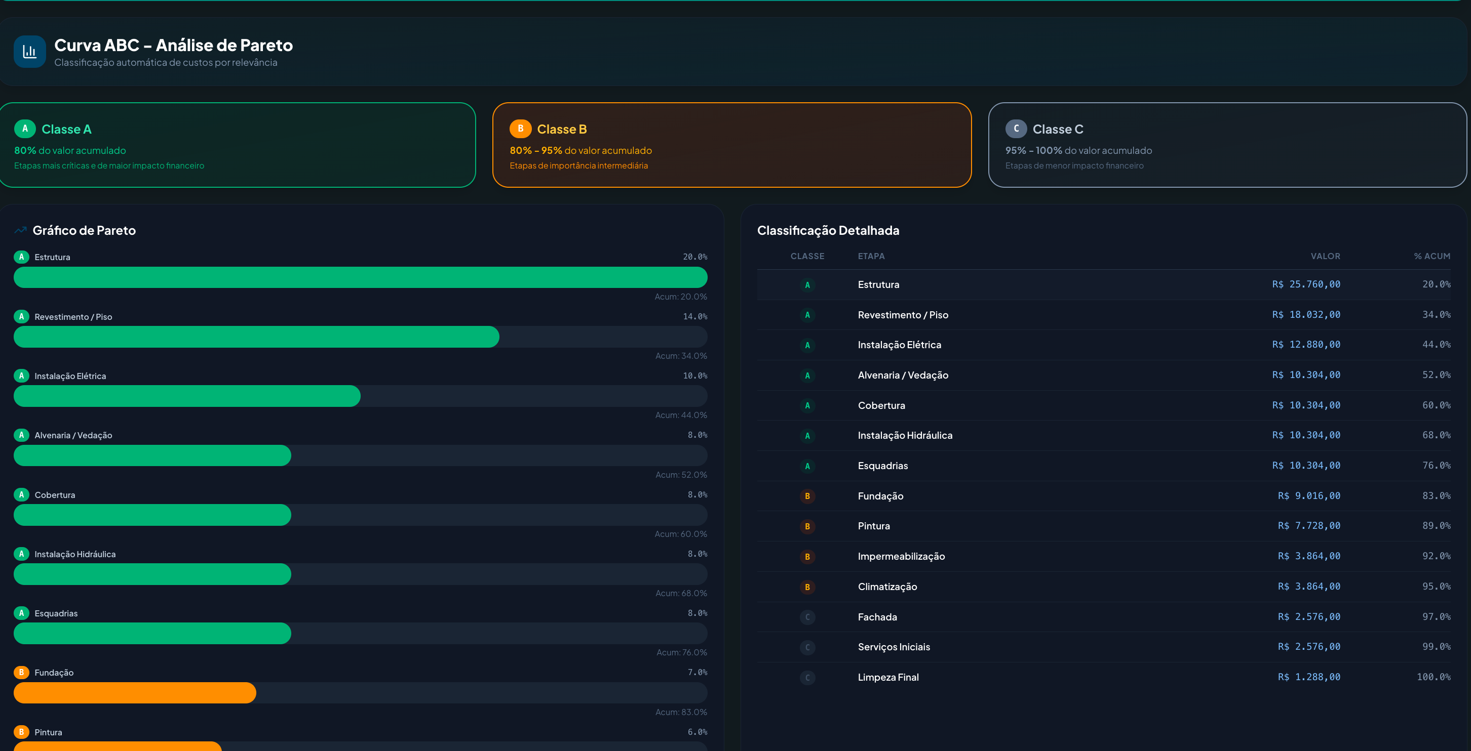Click the Fundação orange progress bar
This screenshot has width=1471, height=751.
(135, 693)
